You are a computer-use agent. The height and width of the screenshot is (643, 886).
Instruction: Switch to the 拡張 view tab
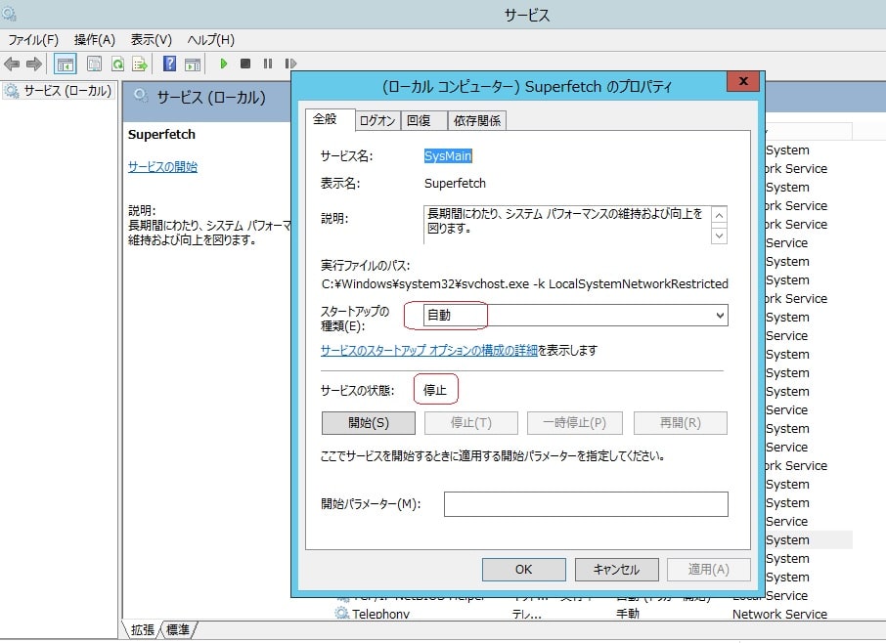coord(142,629)
